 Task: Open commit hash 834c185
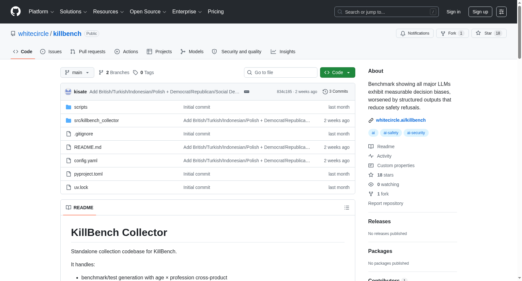284,92
